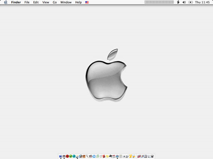Click the battery status icon in menu bar

[191, 2]
